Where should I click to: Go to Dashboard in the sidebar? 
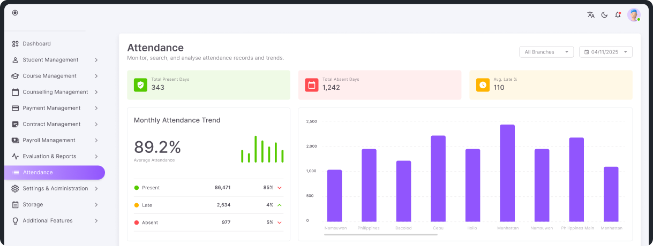[x=36, y=44]
